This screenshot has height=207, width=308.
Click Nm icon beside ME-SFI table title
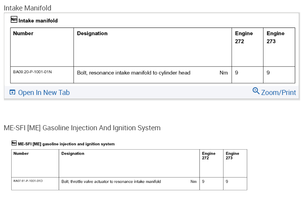point(14,143)
